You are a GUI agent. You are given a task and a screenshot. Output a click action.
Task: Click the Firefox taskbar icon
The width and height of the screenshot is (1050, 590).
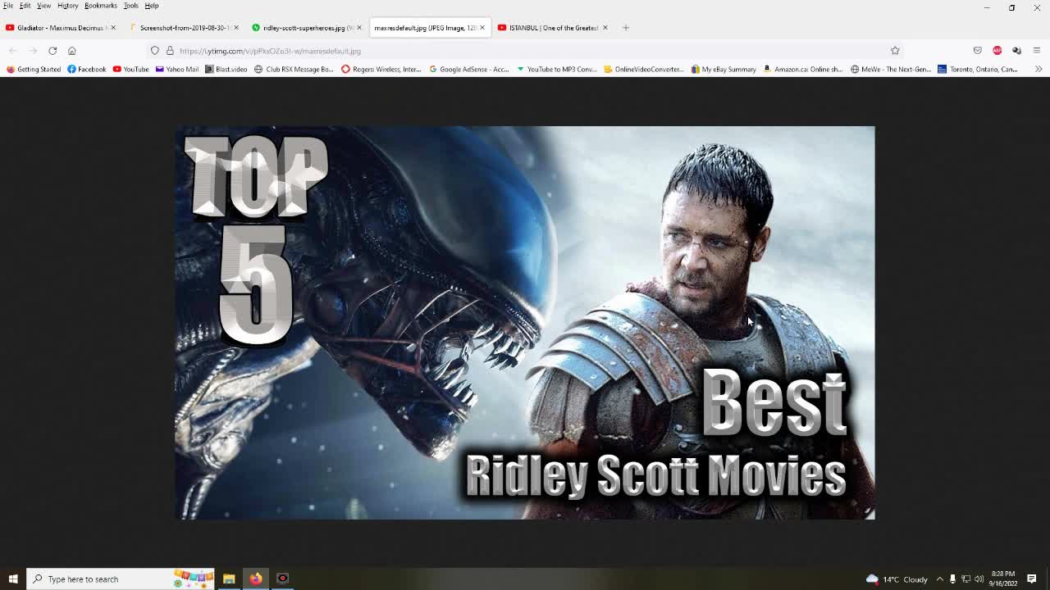tap(256, 579)
